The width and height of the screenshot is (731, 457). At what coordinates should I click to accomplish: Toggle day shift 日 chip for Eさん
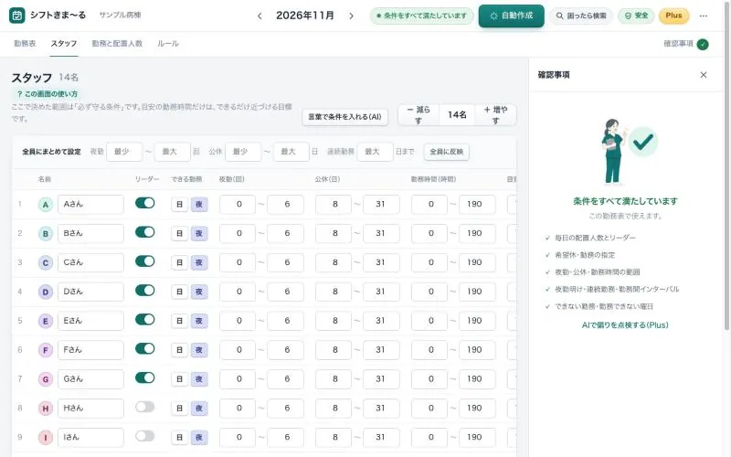point(179,321)
